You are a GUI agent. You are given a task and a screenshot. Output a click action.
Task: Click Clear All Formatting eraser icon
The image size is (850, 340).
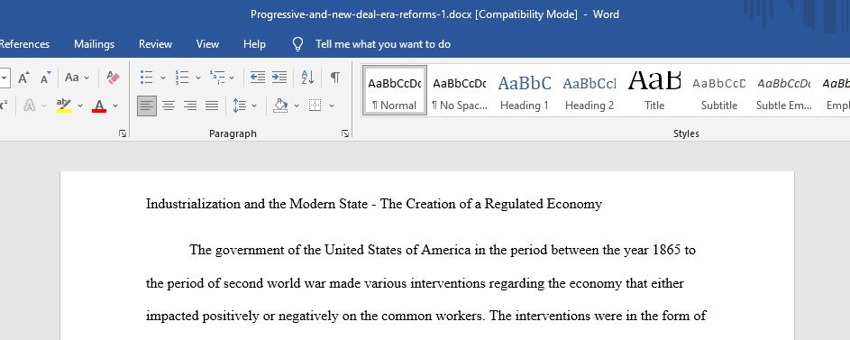114,78
